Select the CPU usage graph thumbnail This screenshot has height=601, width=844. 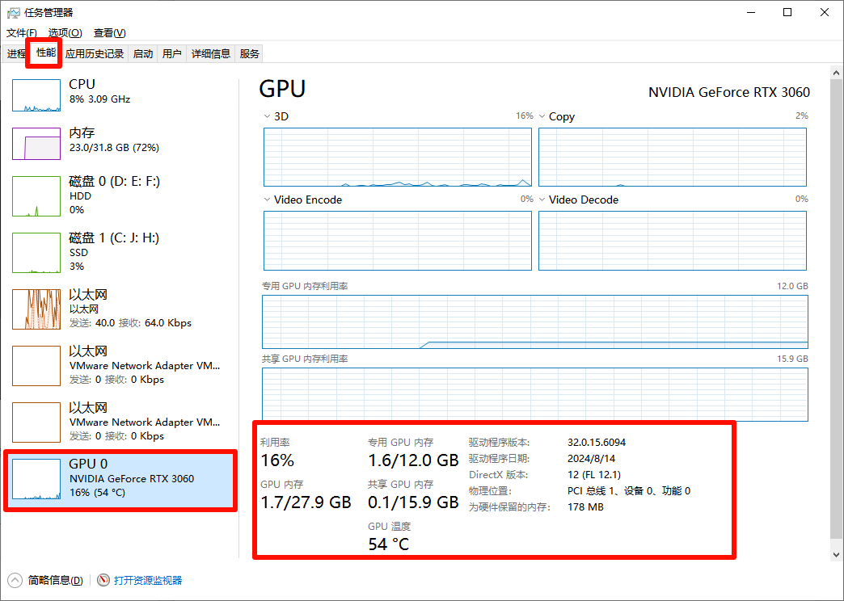[x=36, y=95]
